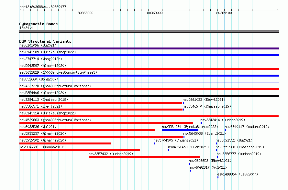Click the nsv5586571 (Ebert2021) label
Image resolution: width=288 pixels, height=190 pixels.
(x=41, y=106)
